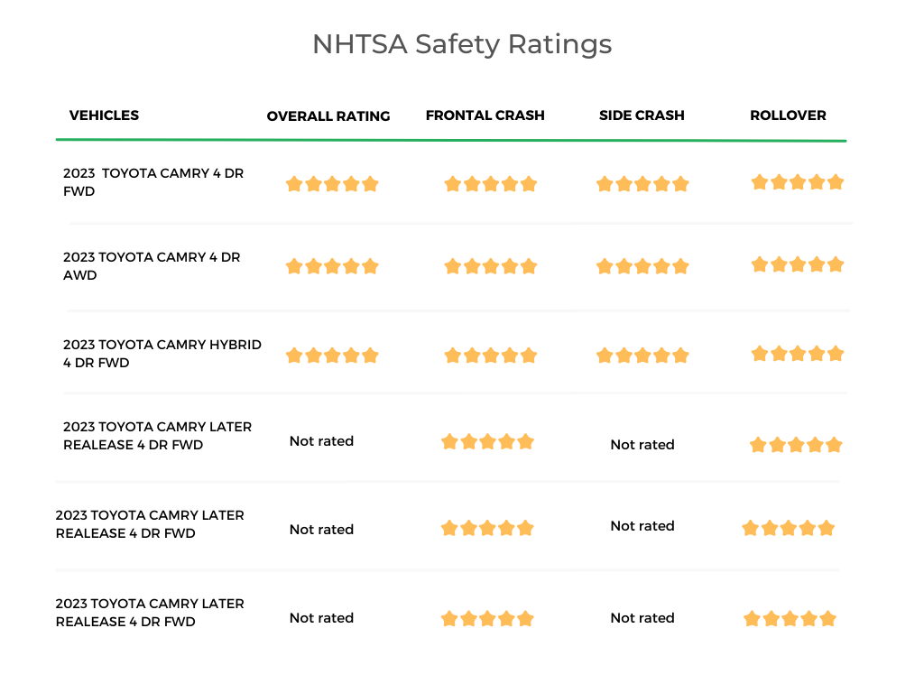Click the 2023 Toyota Camry 4 DR AWD label
Screen dimensions: 924x693
coord(152,266)
